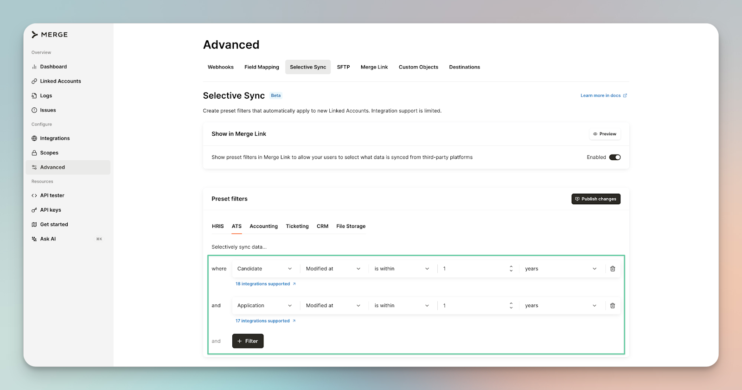Open years unit dropdown in Candidate row
The width and height of the screenshot is (742, 390).
pos(561,269)
